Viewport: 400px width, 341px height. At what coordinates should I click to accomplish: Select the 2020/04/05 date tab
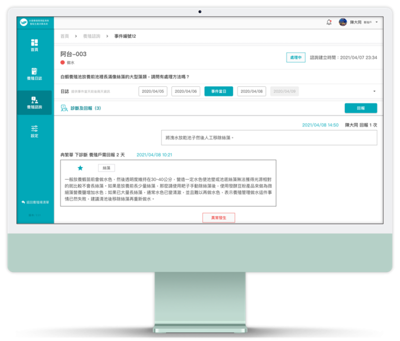pos(153,91)
